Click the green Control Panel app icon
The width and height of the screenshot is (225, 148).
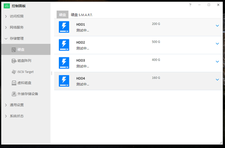[7, 6]
